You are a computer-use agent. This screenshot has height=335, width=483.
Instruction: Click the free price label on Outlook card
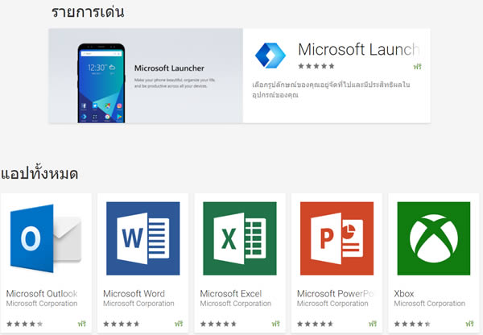(x=82, y=323)
